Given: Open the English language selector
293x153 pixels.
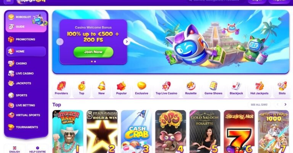Looking at the screenshot, I should tap(14, 150).
